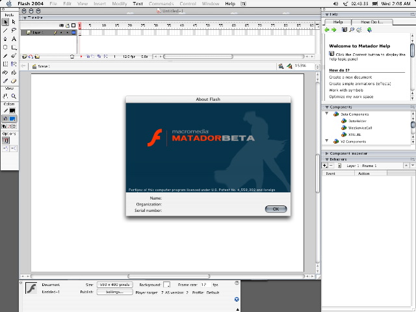
Task: Open the Flash 2004 application menu
Action: [31, 4]
